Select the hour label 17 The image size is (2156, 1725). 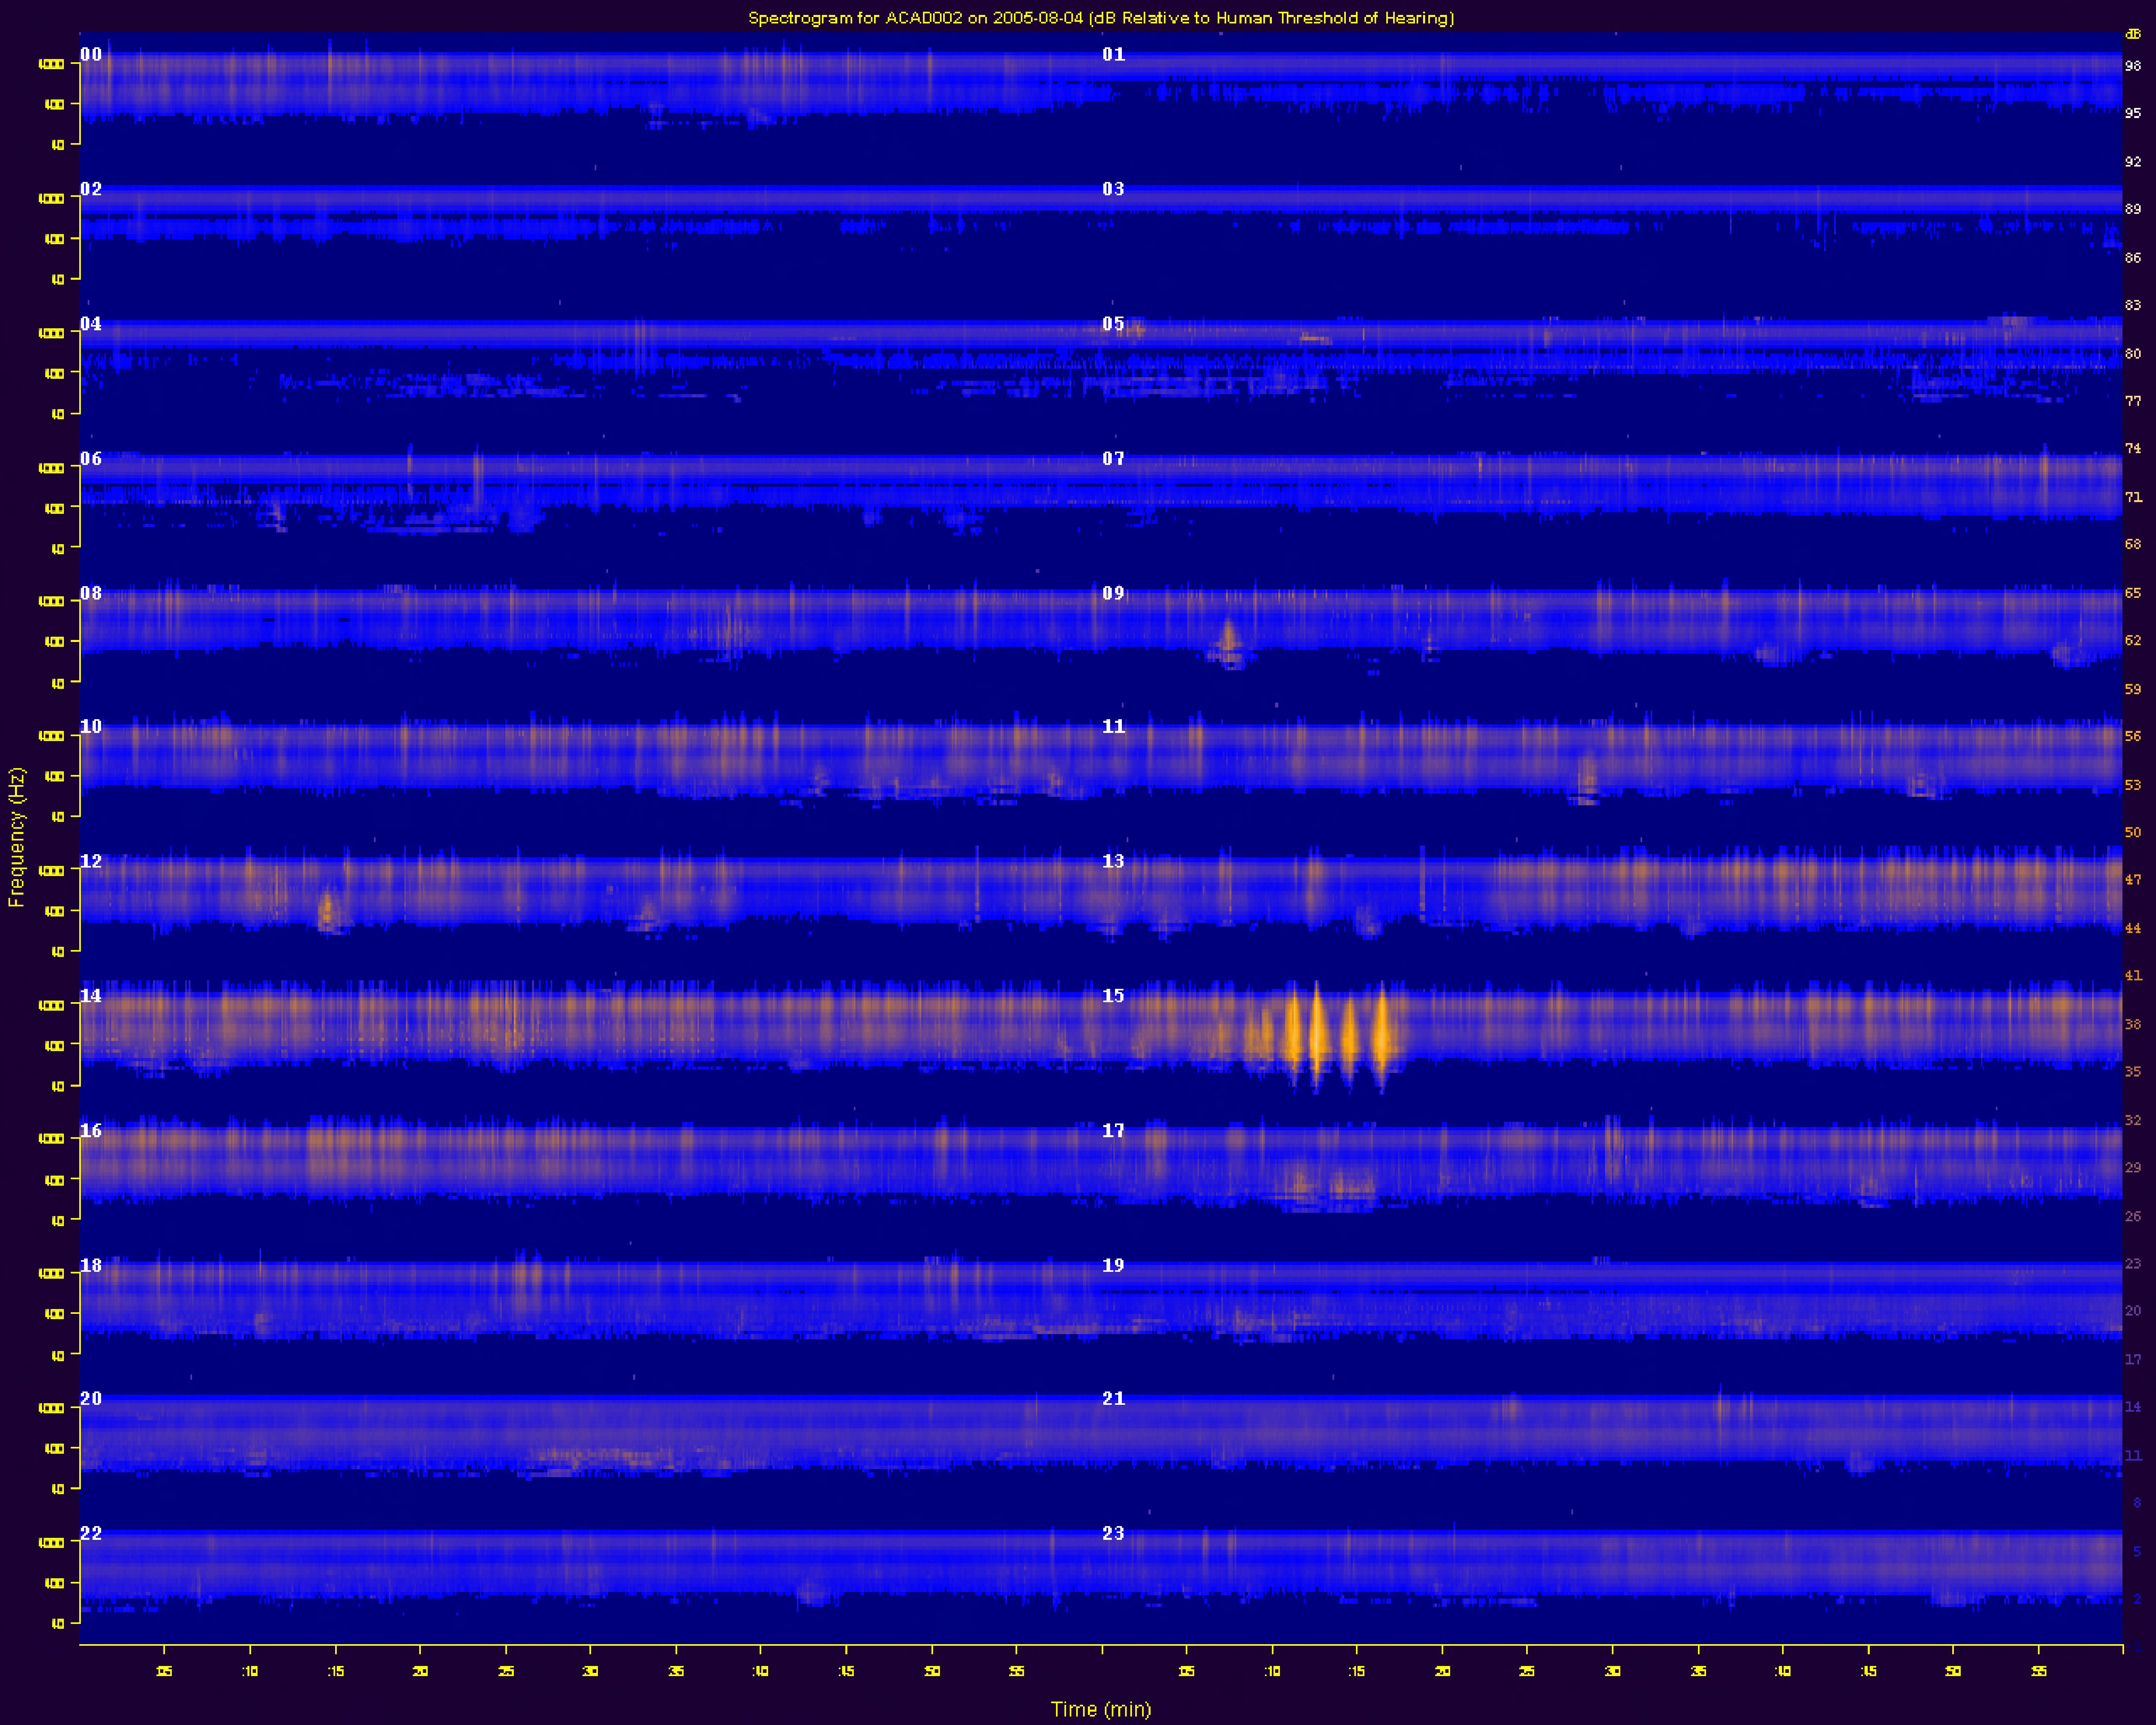point(1113,1131)
